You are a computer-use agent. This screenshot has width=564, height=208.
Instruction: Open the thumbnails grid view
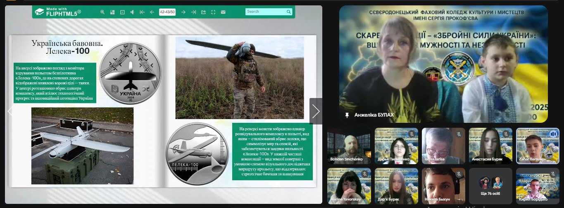112,12
